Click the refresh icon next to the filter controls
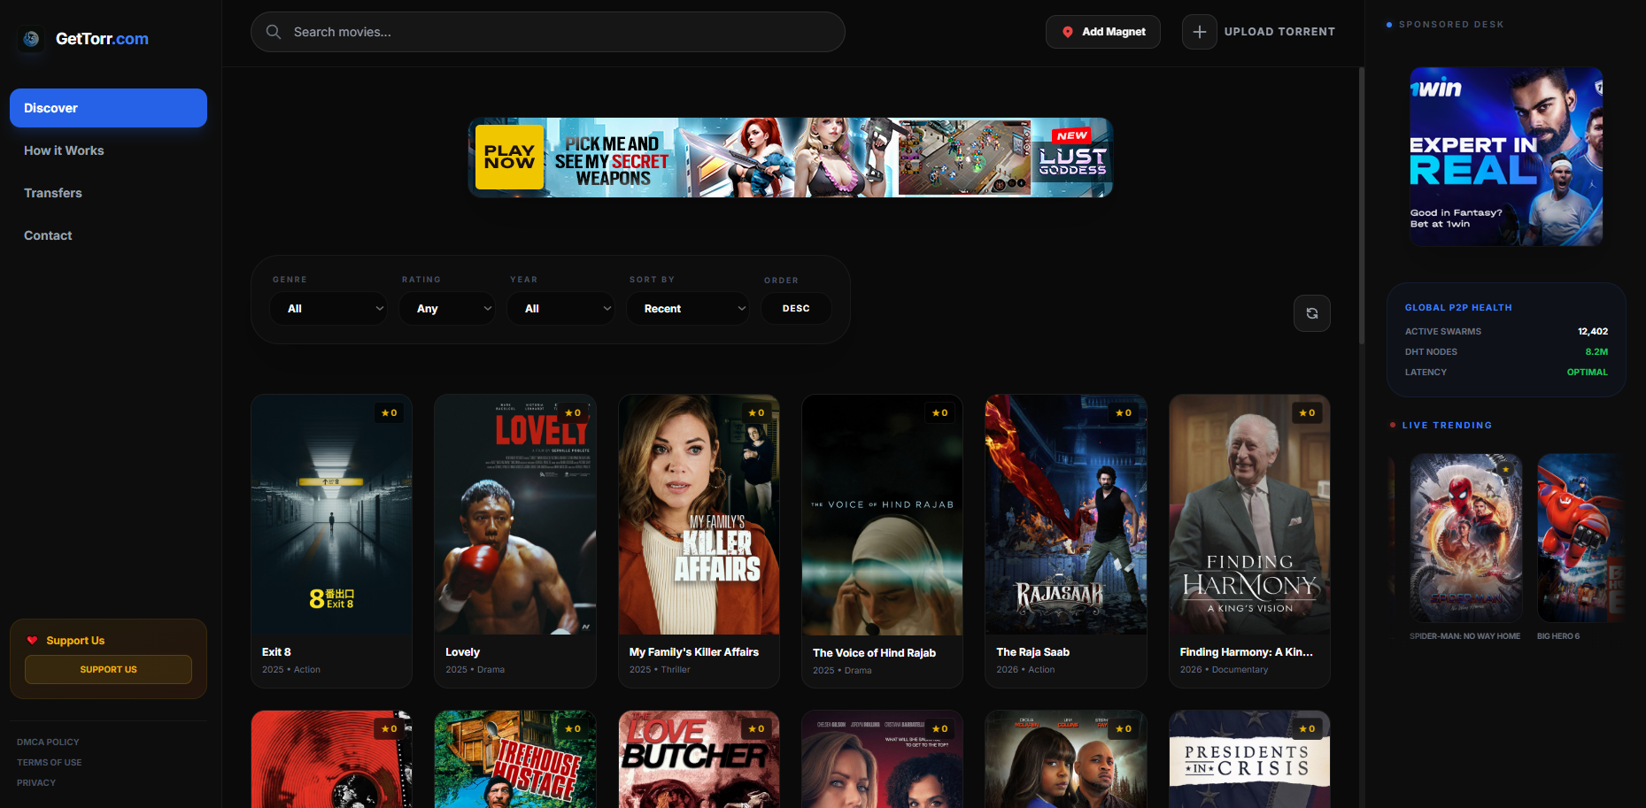The width and height of the screenshot is (1646, 808). click(1311, 313)
